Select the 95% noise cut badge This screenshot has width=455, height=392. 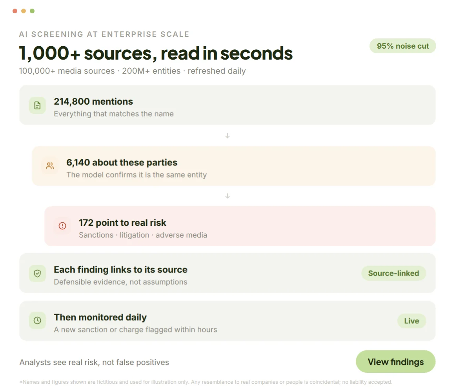(403, 46)
